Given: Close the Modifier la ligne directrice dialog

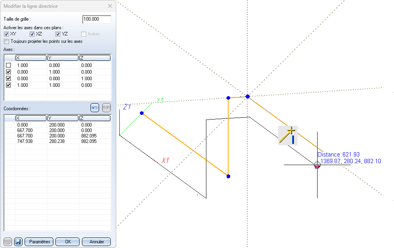Looking at the screenshot, I should point(110,6).
